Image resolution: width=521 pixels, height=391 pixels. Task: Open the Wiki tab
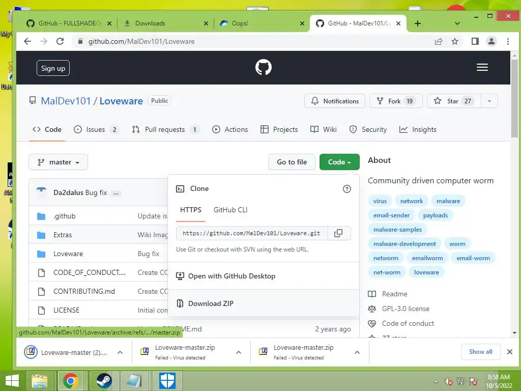323,129
